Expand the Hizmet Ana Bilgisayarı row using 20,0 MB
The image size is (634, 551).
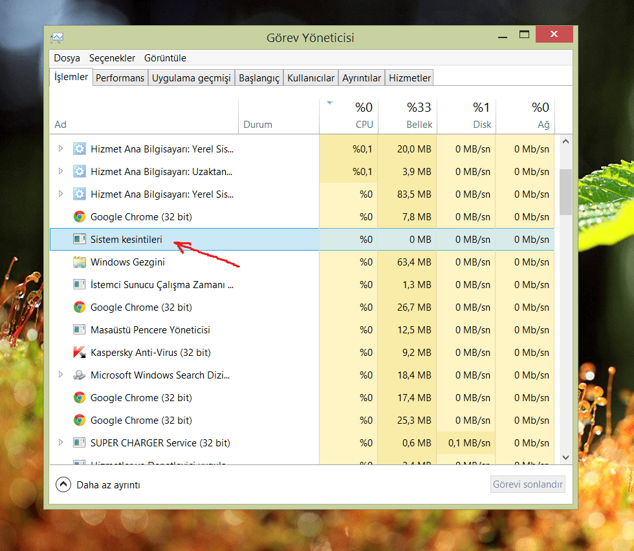(61, 149)
